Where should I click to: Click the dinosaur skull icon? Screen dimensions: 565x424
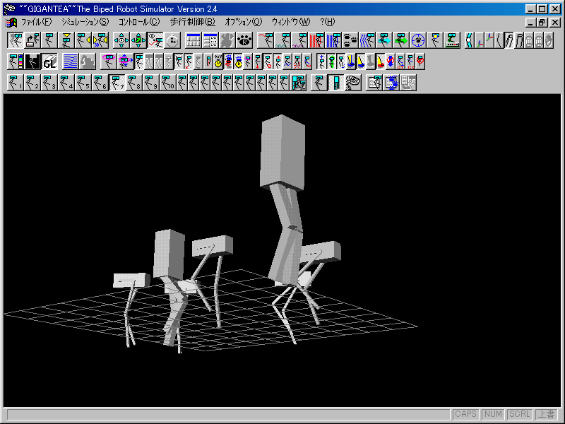point(353,83)
